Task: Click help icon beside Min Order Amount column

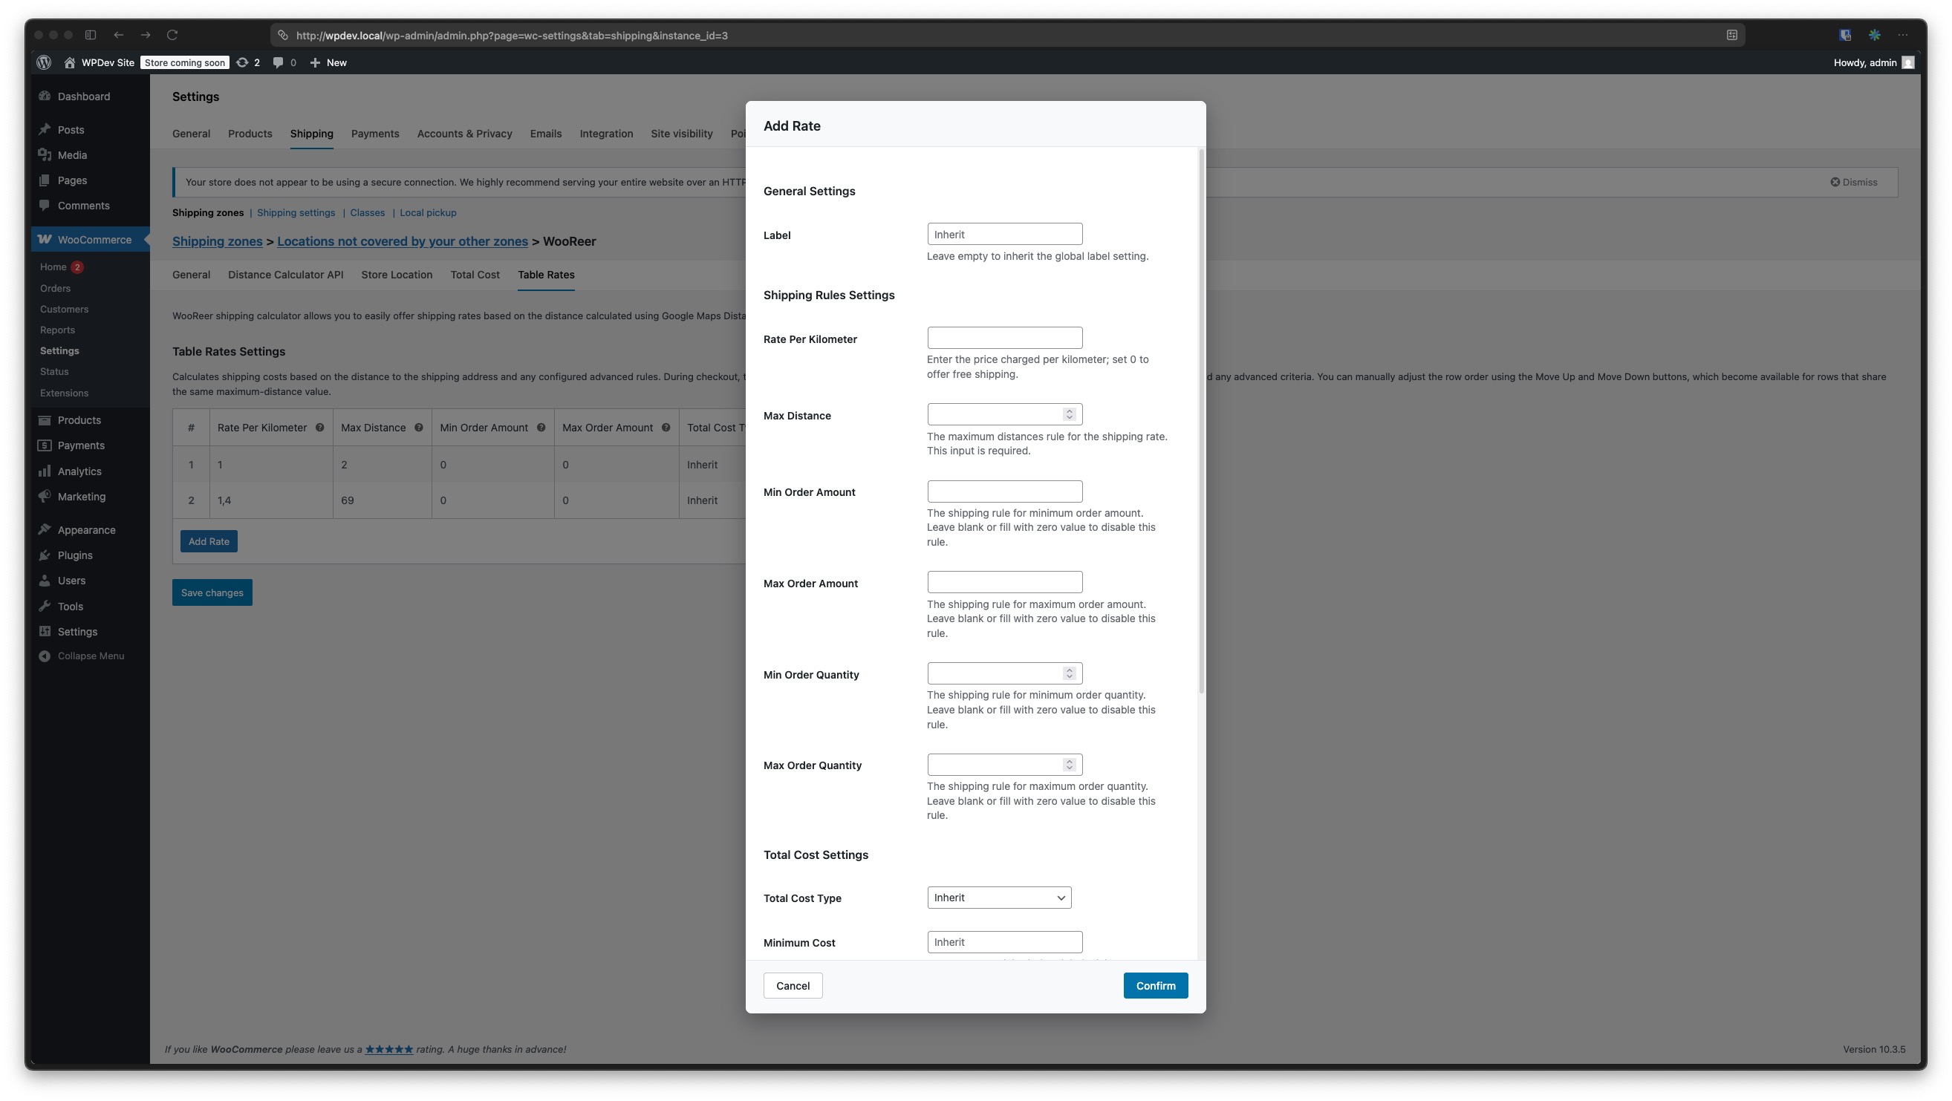Action: (541, 428)
